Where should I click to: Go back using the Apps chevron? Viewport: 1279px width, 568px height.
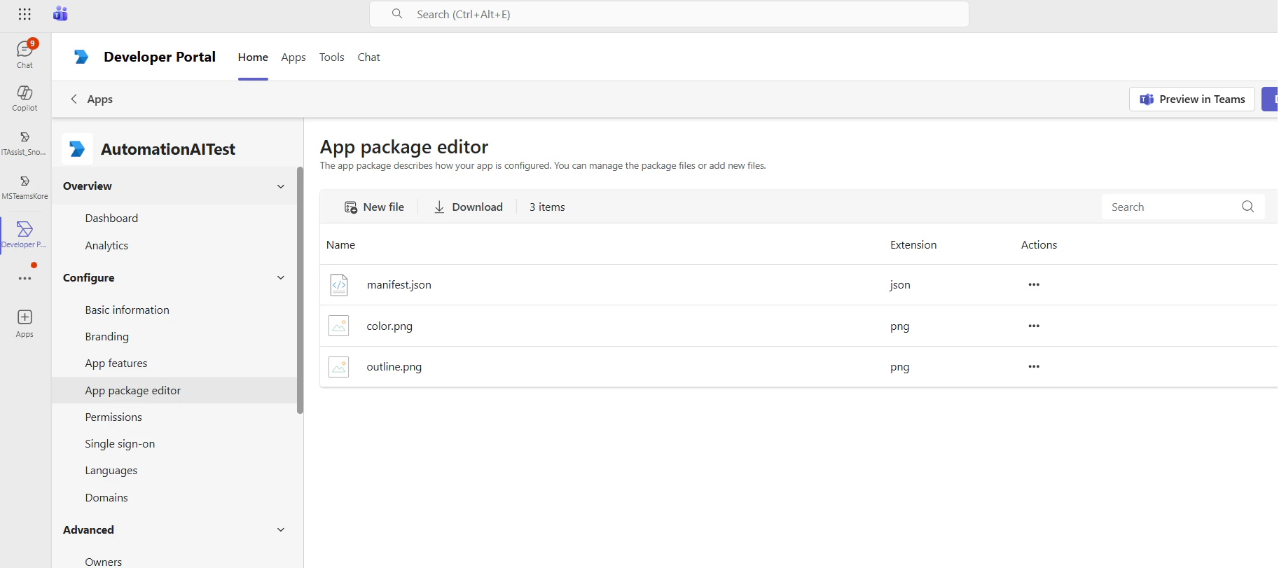point(74,99)
